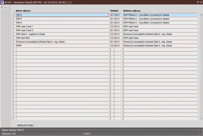The image size is (203, 136).
Task: Select the NR13 report name field
Action: point(62,15)
